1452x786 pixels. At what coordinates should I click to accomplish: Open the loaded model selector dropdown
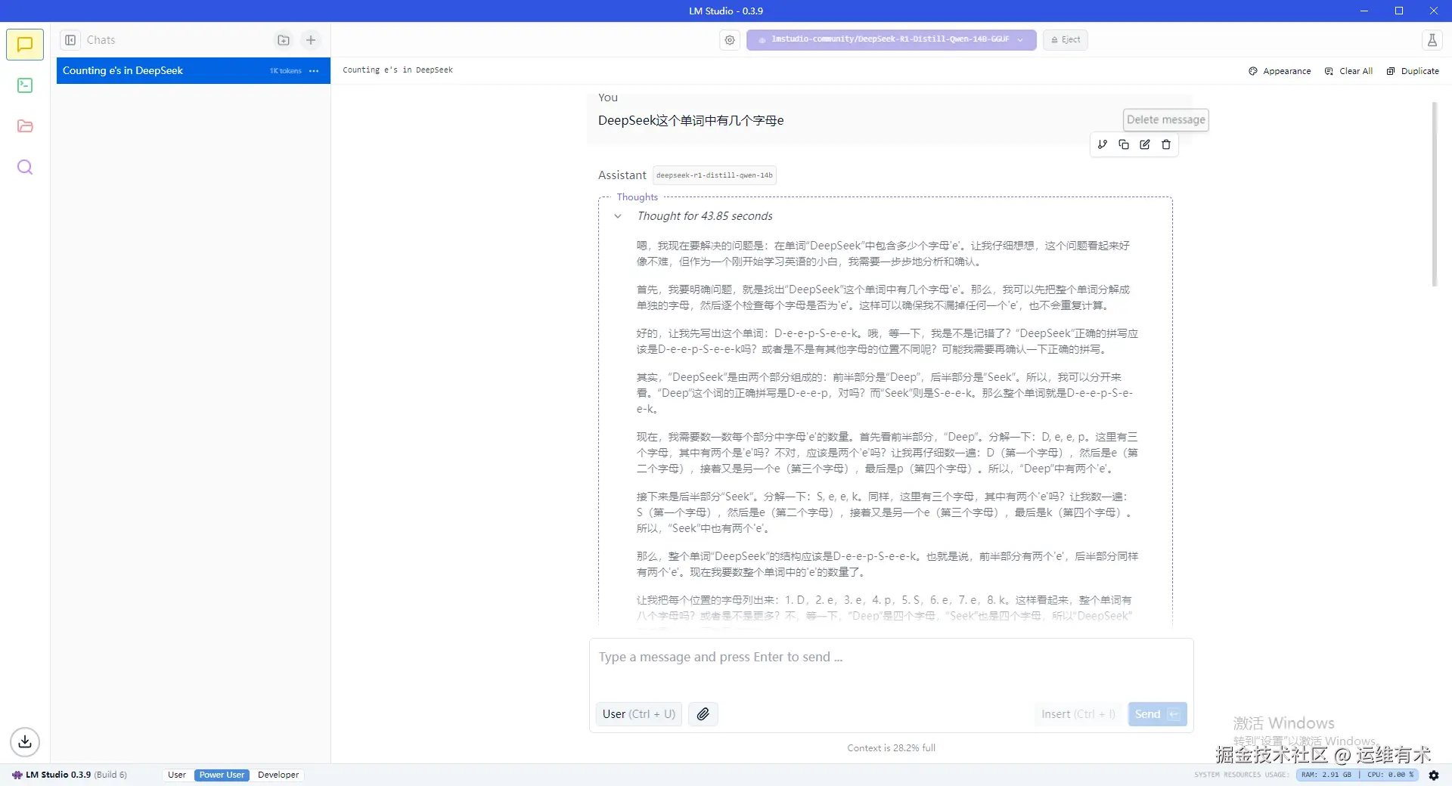click(891, 40)
